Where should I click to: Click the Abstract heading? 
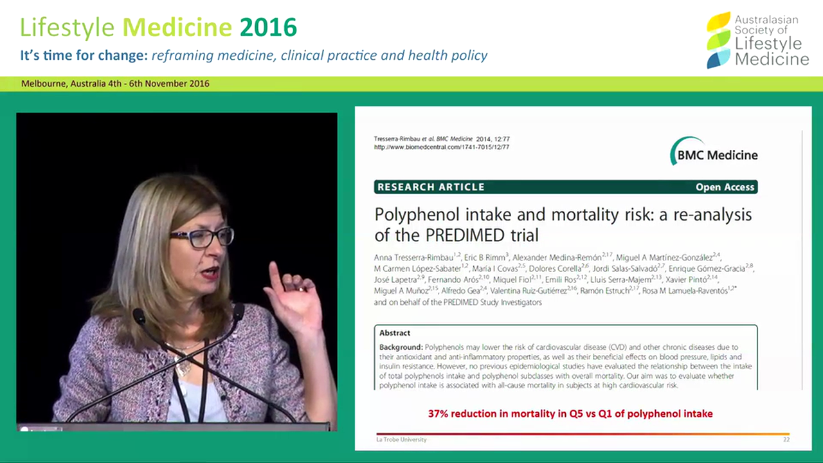click(395, 333)
